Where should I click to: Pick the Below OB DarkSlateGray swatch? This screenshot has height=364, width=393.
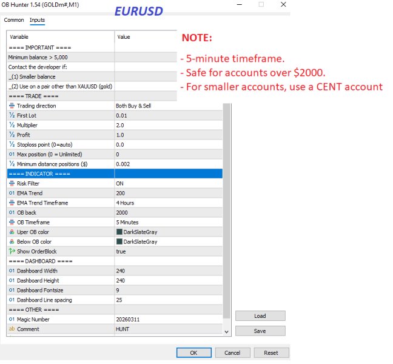119,241
